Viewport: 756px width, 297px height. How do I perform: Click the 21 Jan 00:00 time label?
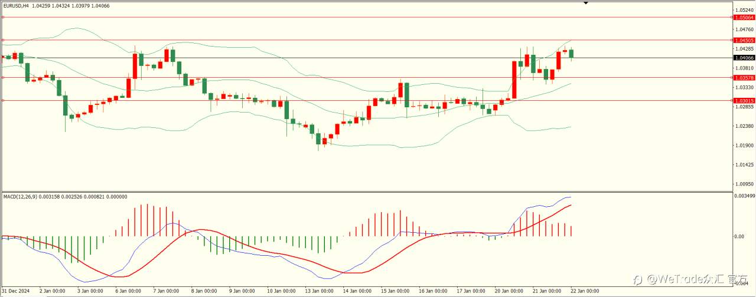point(546,291)
